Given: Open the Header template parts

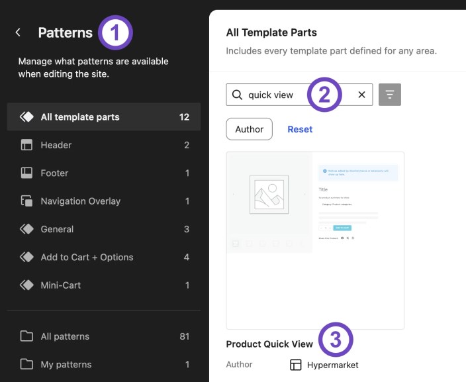Looking at the screenshot, I should [x=104, y=145].
